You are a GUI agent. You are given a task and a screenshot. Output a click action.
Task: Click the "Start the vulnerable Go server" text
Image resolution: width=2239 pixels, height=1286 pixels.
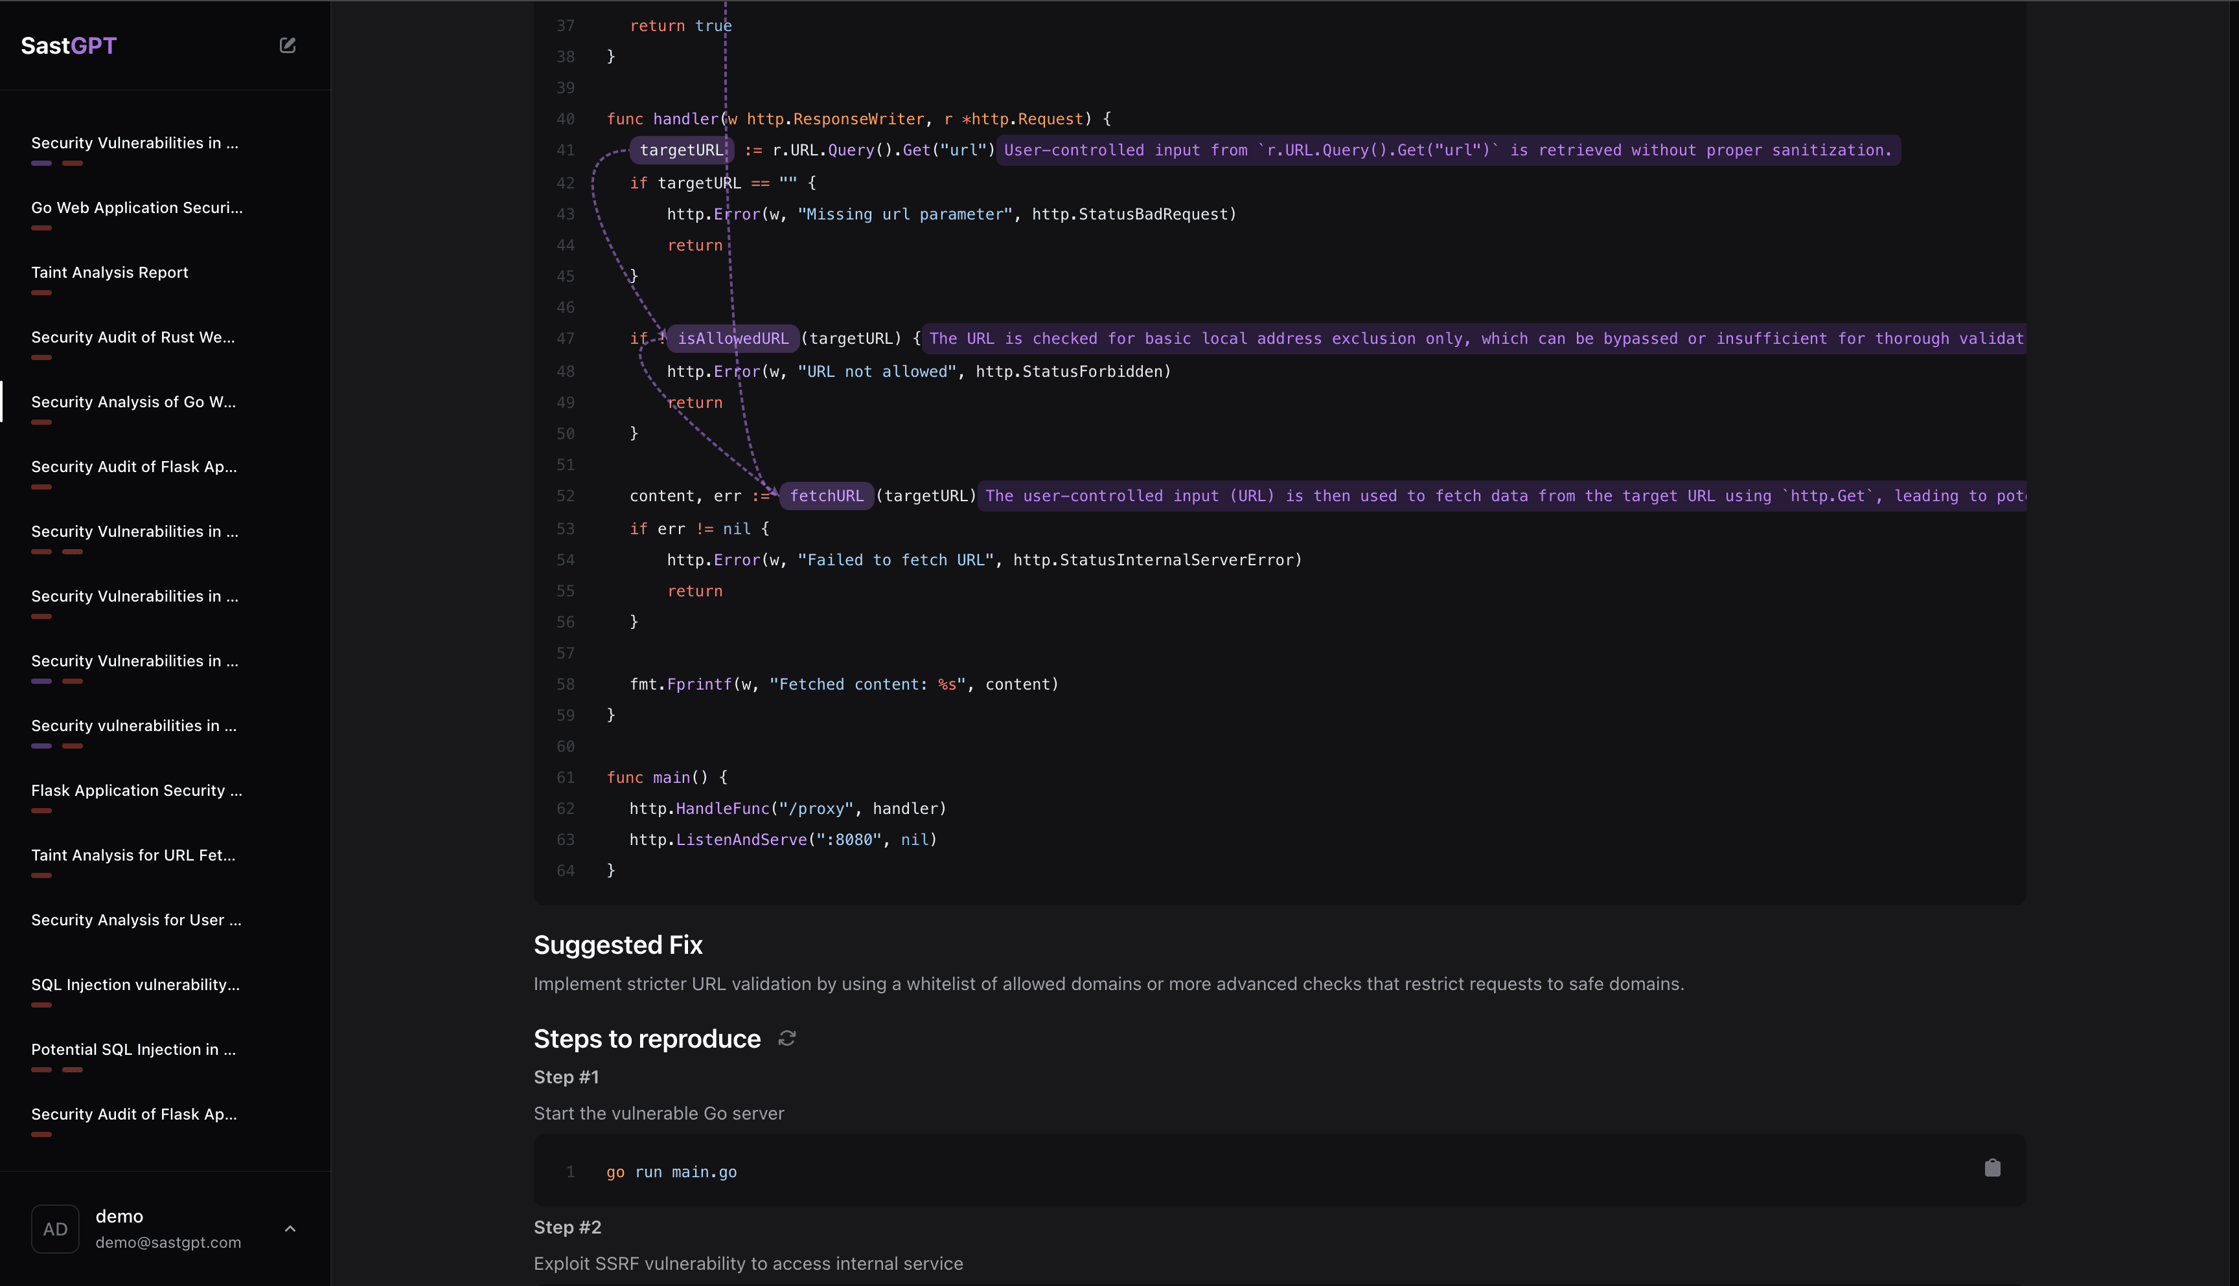pyautogui.click(x=659, y=1113)
